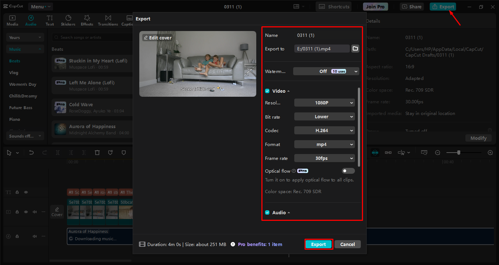Click the undo arrow in timeline toolbar

tap(31, 153)
